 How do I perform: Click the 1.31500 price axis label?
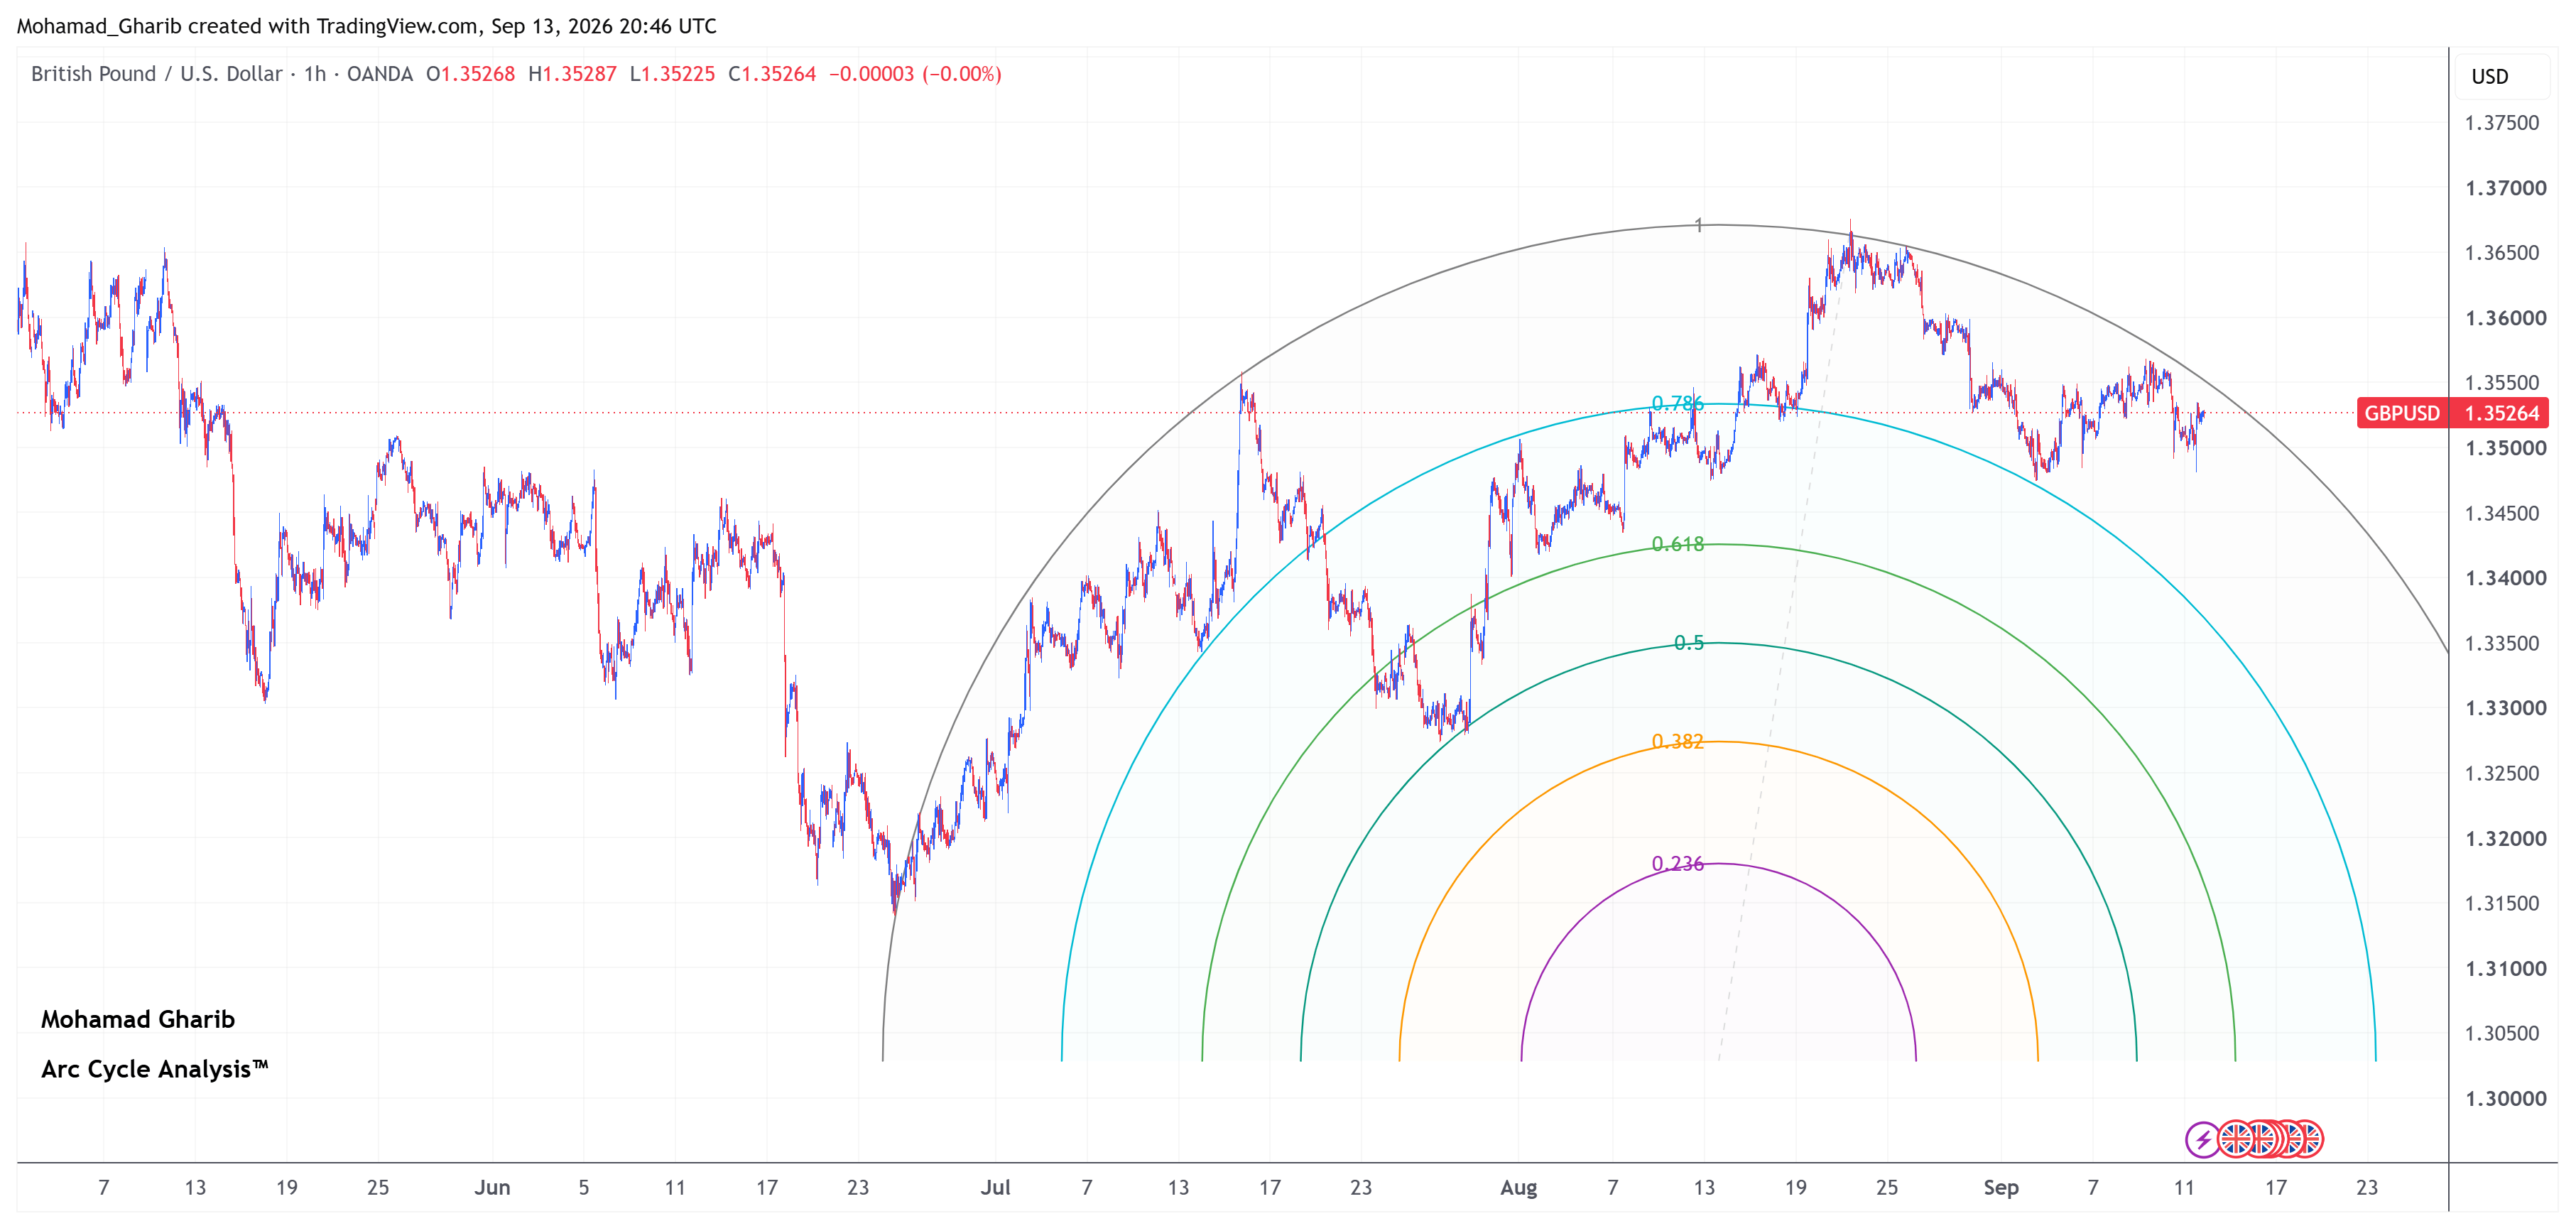point(2502,903)
